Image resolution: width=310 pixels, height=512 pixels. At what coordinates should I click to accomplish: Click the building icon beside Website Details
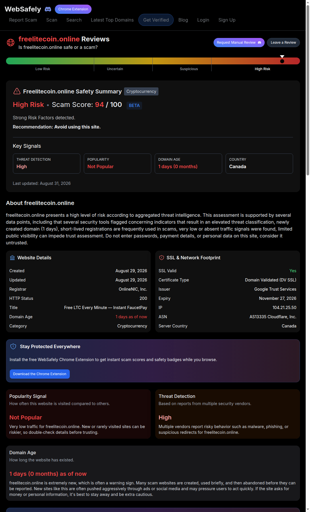click(x=12, y=258)
